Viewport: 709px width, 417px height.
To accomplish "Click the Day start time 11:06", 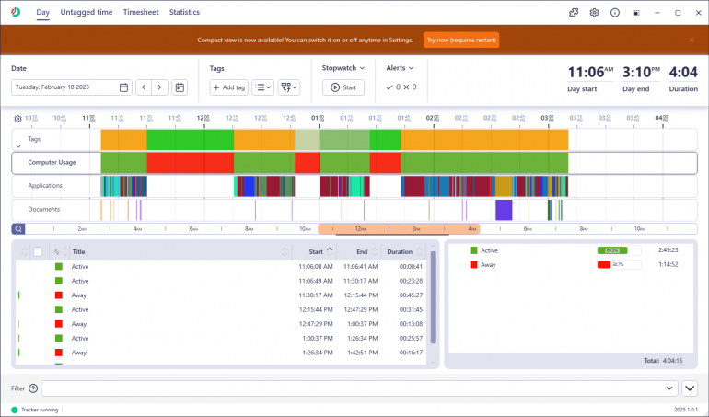I will coord(590,73).
